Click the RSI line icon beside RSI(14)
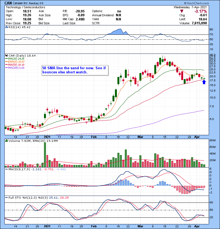 click(x=6, y=27)
